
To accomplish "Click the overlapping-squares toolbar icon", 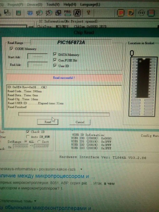I will [x=58, y=13].
